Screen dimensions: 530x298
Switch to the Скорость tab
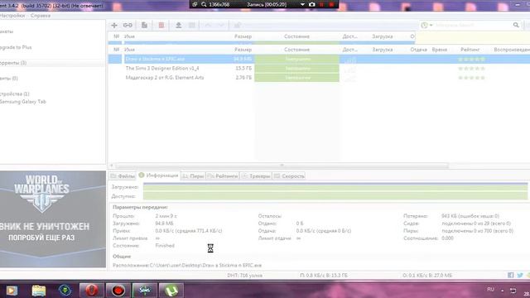coord(289,176)
